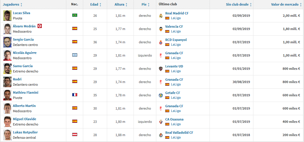Click the Valencia CF crest icon
304x142 pixels.
(x=161, y=29)
